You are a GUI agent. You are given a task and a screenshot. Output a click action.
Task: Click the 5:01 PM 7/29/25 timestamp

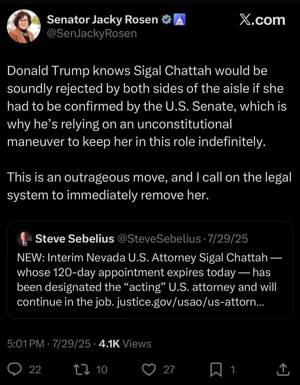[49, 344]
